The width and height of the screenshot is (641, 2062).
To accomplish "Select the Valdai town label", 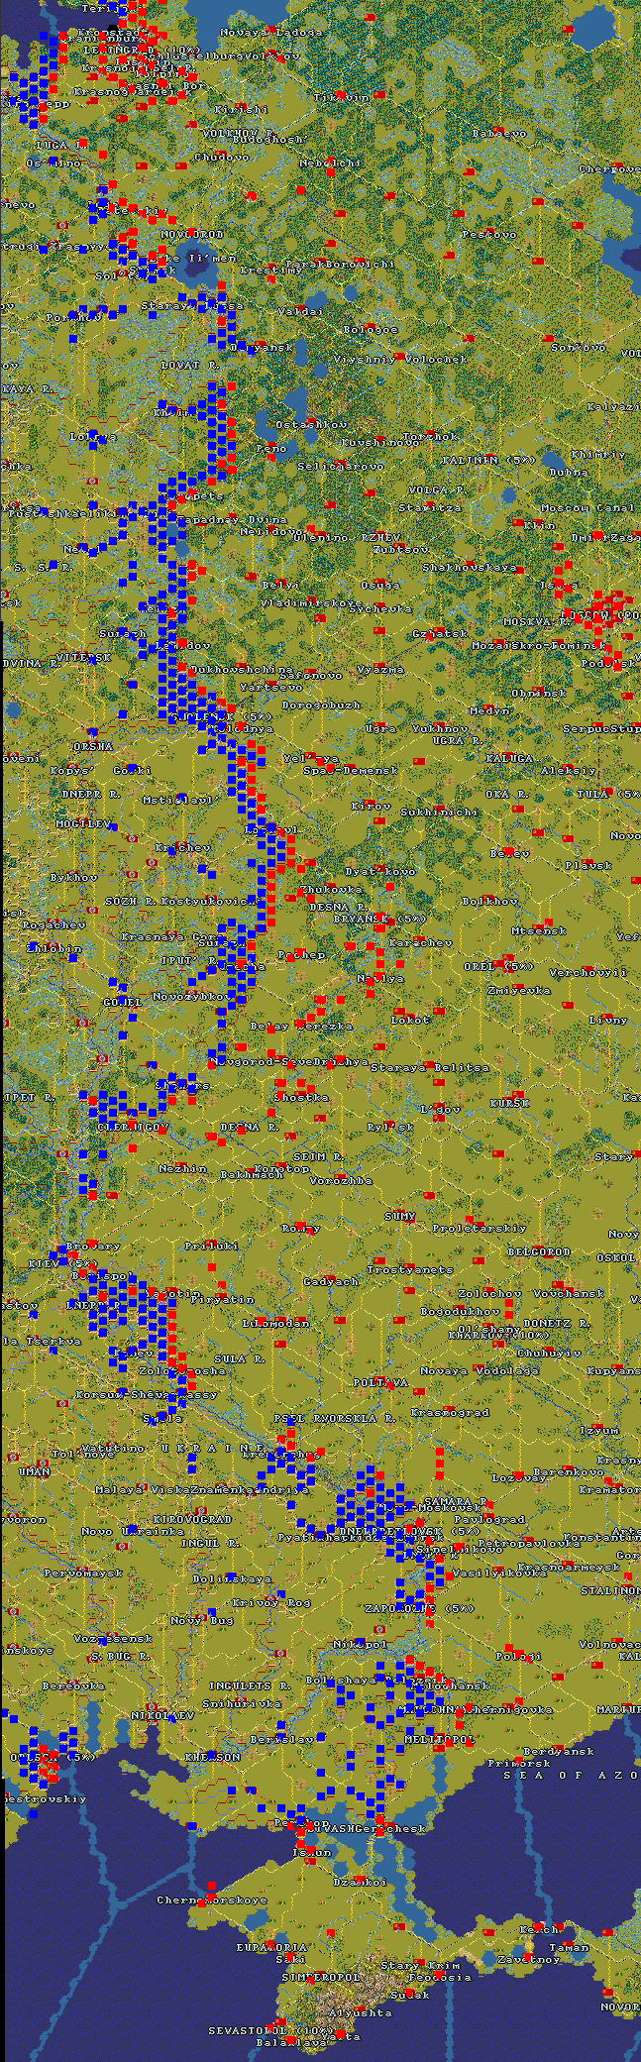I will (299, 312).
